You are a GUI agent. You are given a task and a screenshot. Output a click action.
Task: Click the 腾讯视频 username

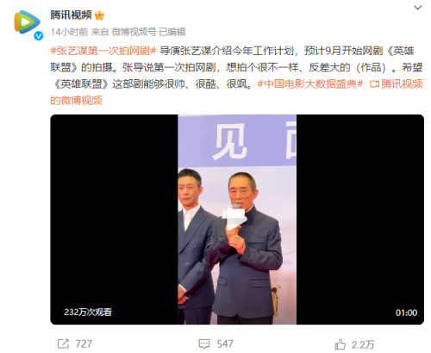pos(71,15)
